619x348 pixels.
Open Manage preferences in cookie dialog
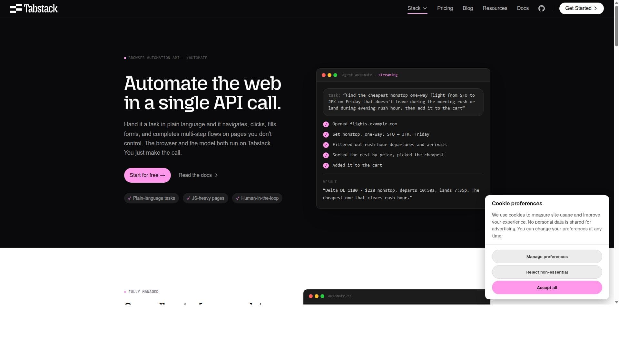[547, 256]
